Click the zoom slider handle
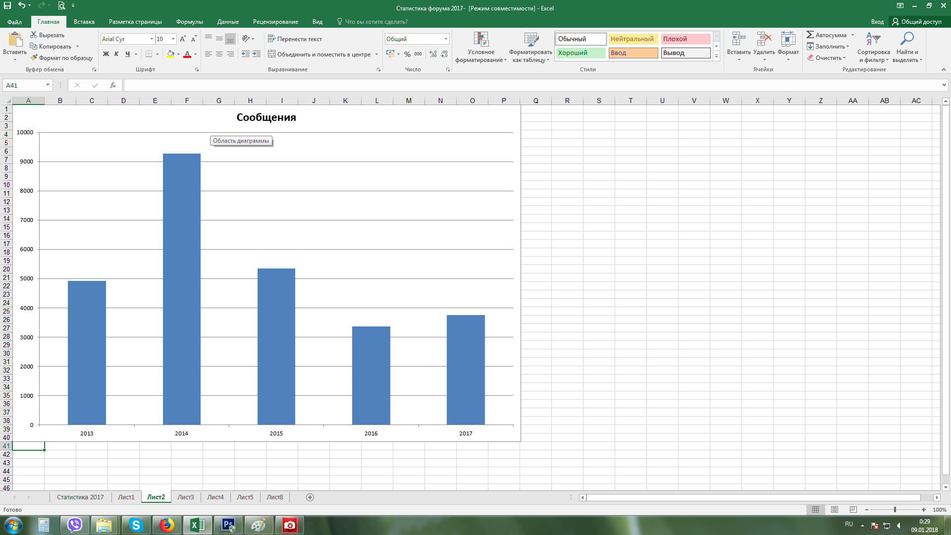The image size is (951, 535). coord(895,510)
